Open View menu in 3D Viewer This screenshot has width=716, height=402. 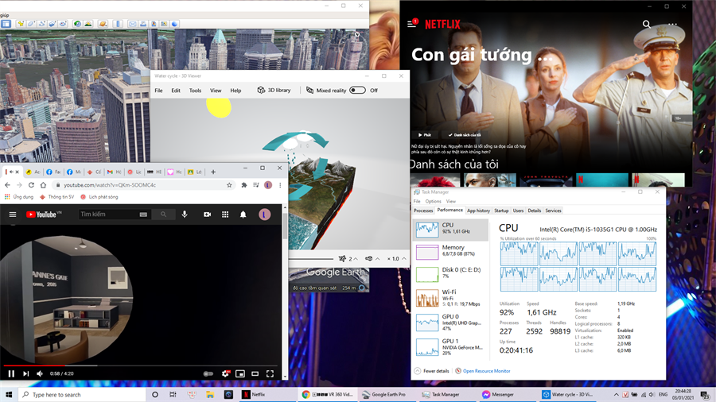(216, 91)
